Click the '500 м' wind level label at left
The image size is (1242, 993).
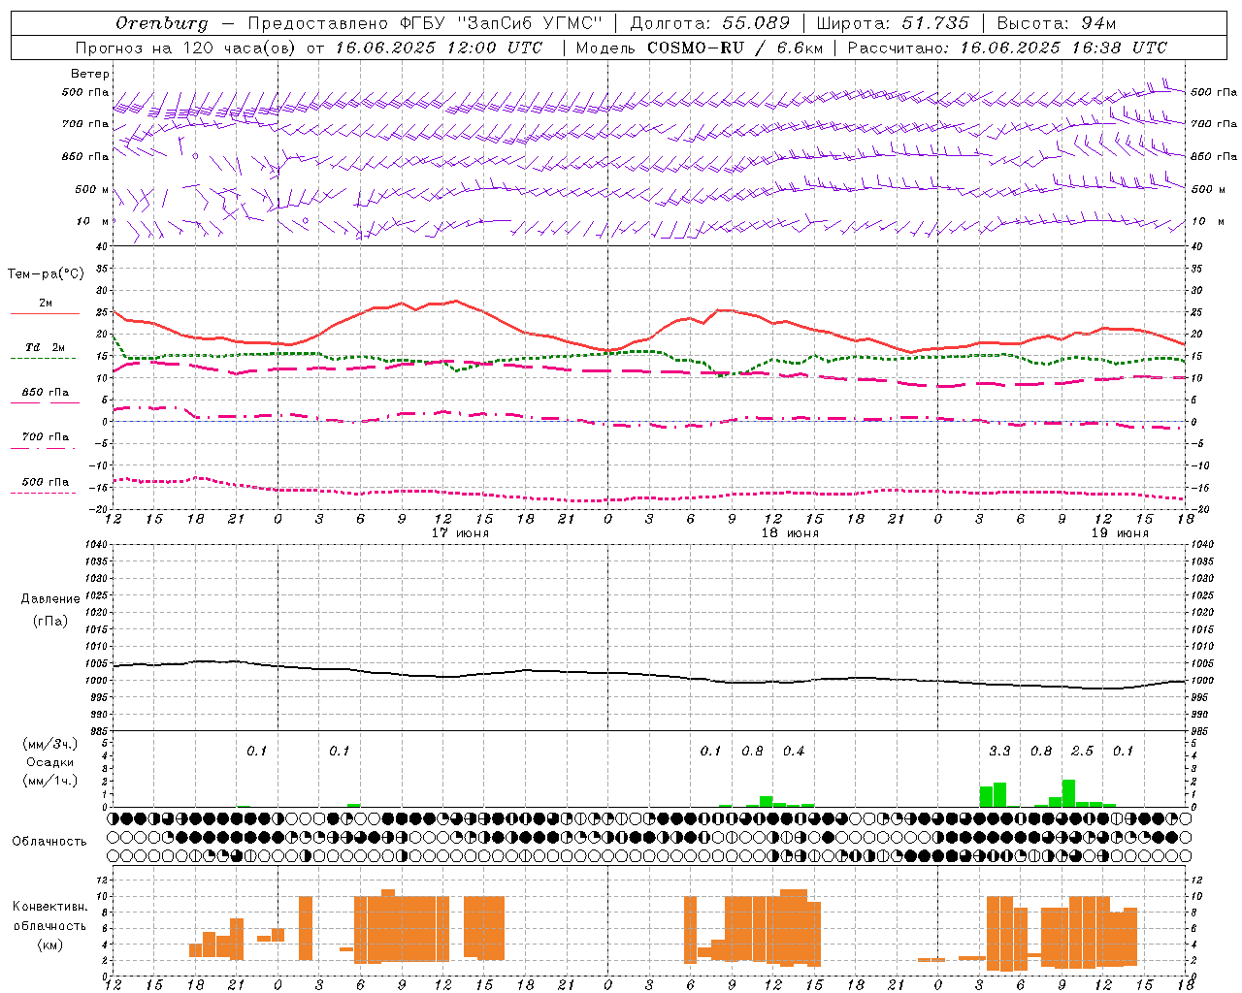click(92, 189)
